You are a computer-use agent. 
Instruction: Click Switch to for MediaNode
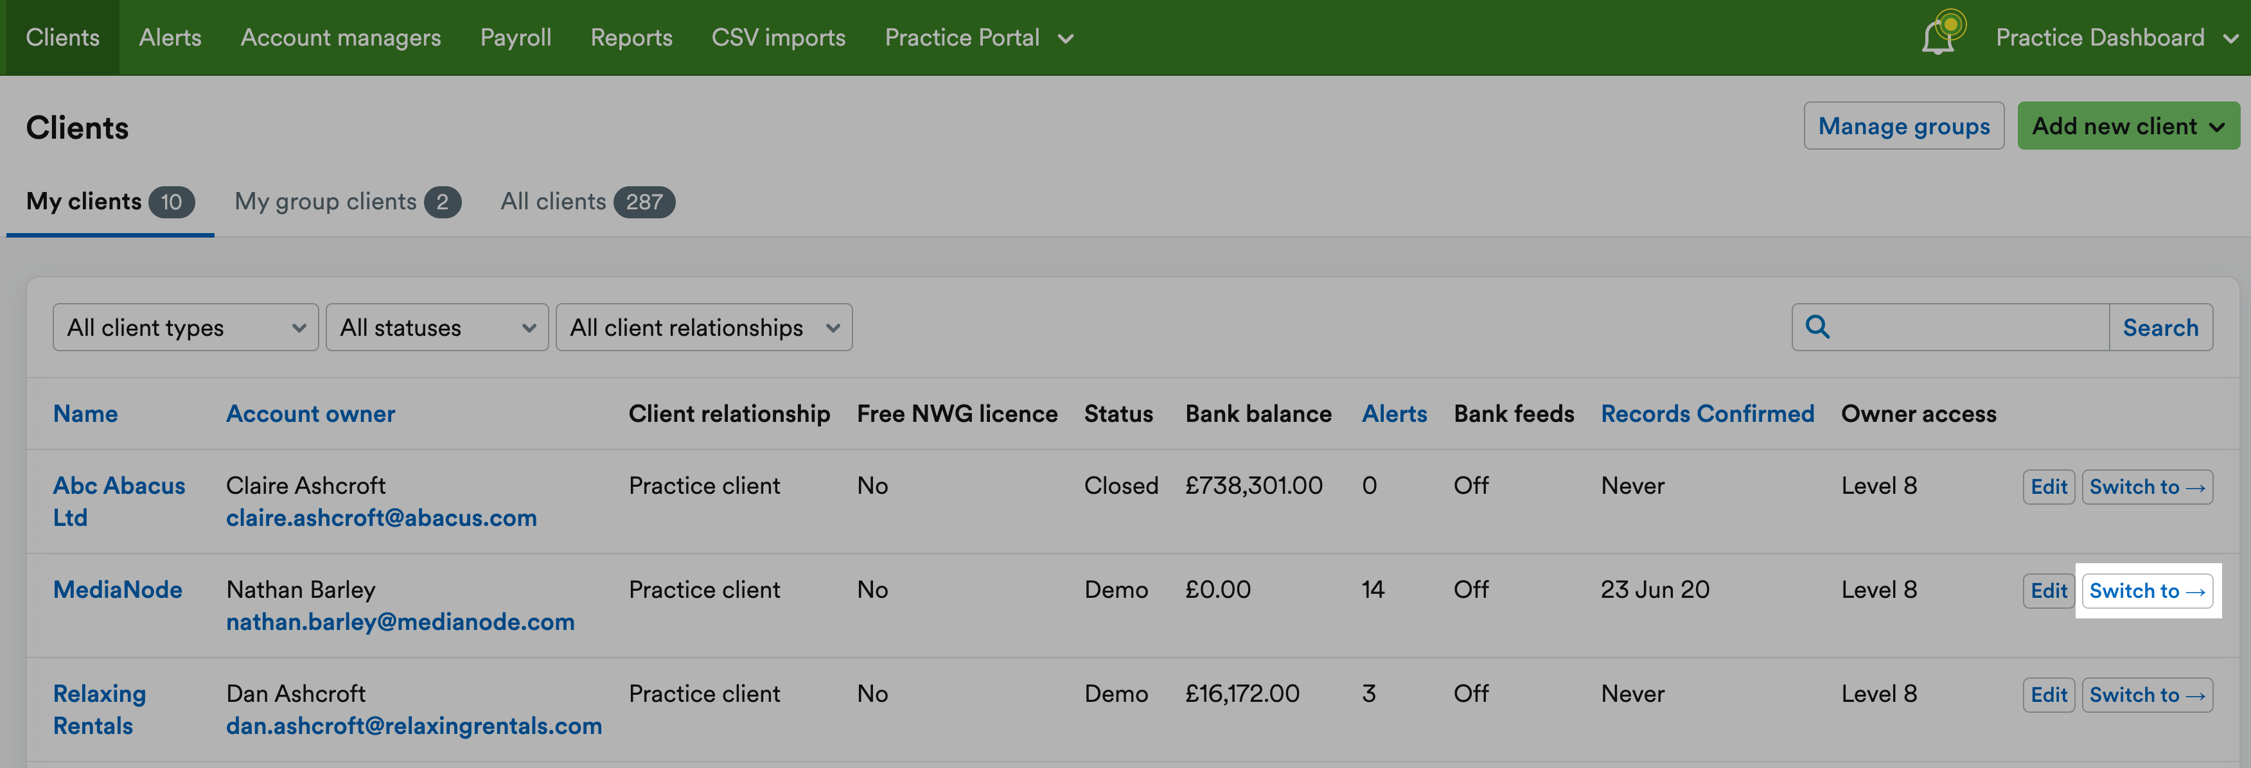pyautogui.click(x=2147, y=591)
